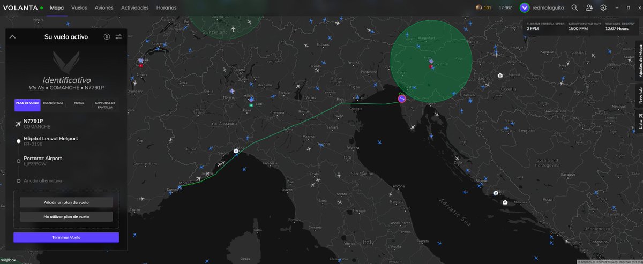Click the 12:07 Hours time until descent

coord(616,29)
